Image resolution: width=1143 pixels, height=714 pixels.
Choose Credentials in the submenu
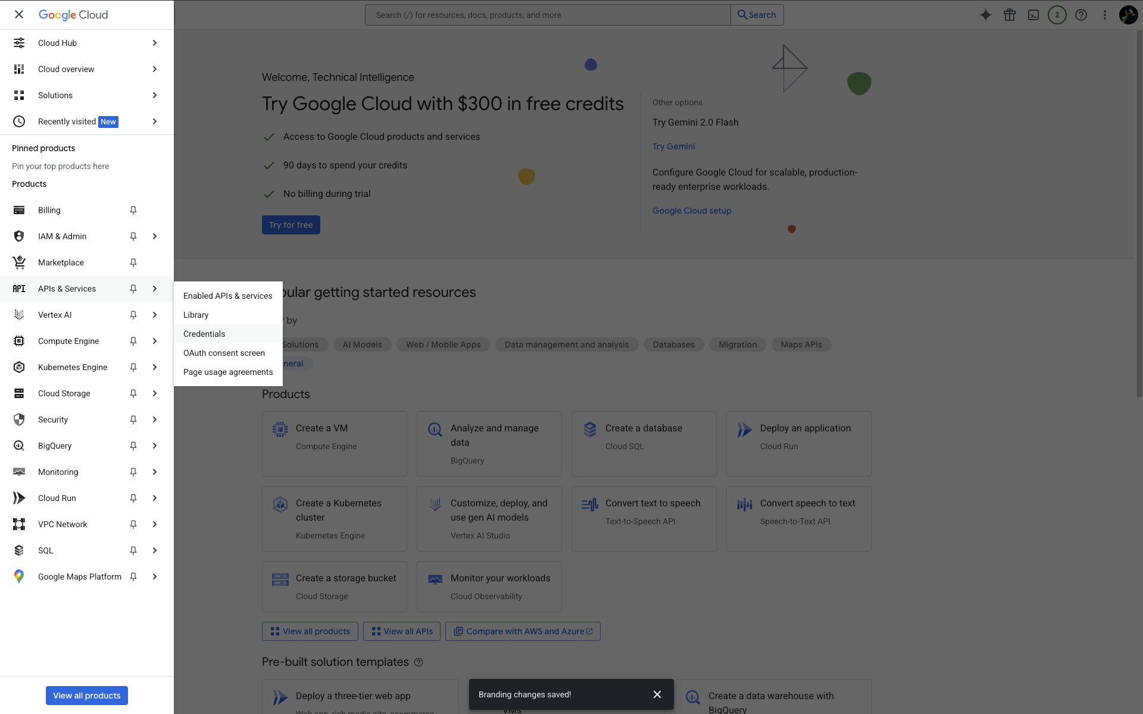[228, 334]
